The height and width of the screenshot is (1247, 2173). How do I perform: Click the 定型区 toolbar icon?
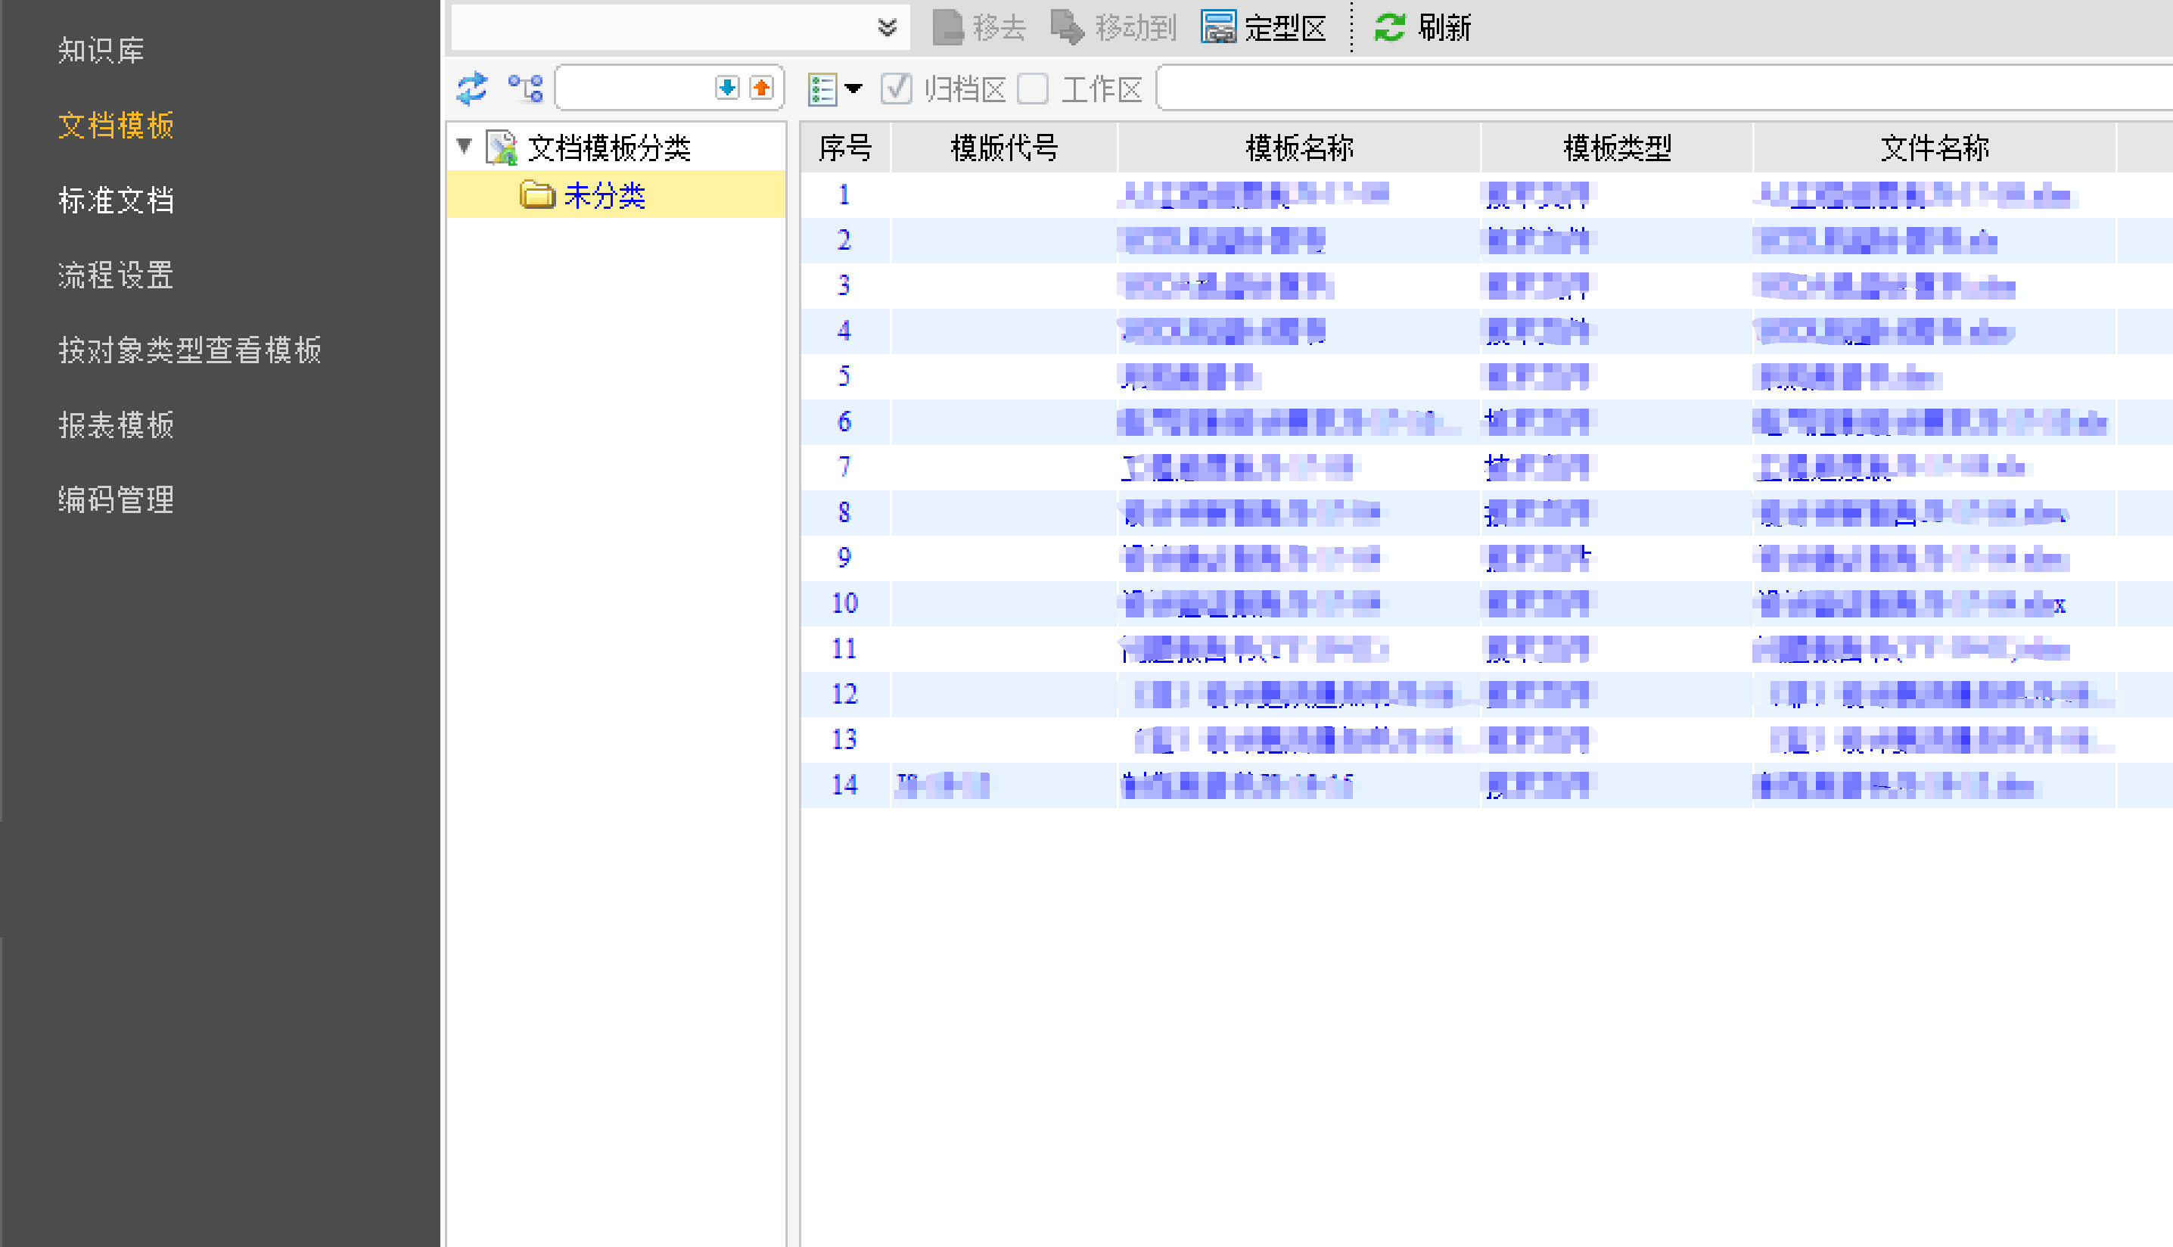click(1217, 27)
